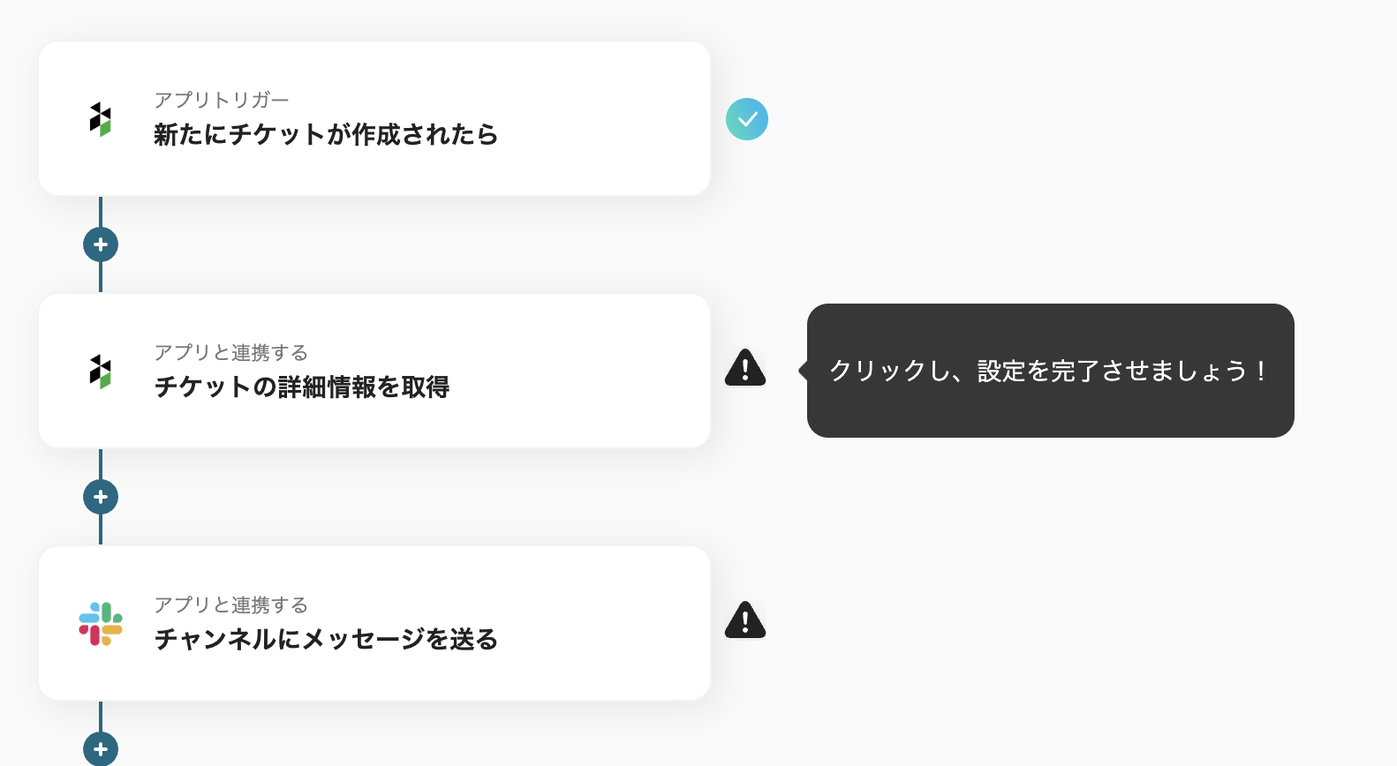Screen dimensions: 1397x766
Task: Click the アプリトリガー label
Action: 222,100
